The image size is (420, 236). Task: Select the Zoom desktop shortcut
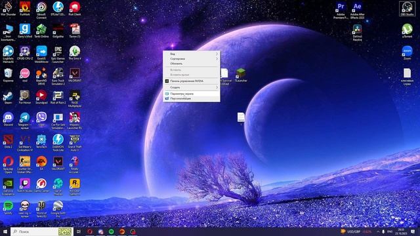pos(407,52)
